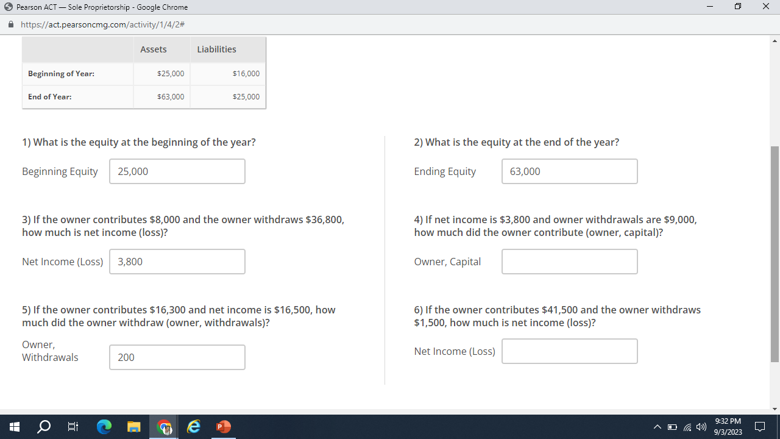
Task: Click the Windows Start button
Action: tap(15, 427)
